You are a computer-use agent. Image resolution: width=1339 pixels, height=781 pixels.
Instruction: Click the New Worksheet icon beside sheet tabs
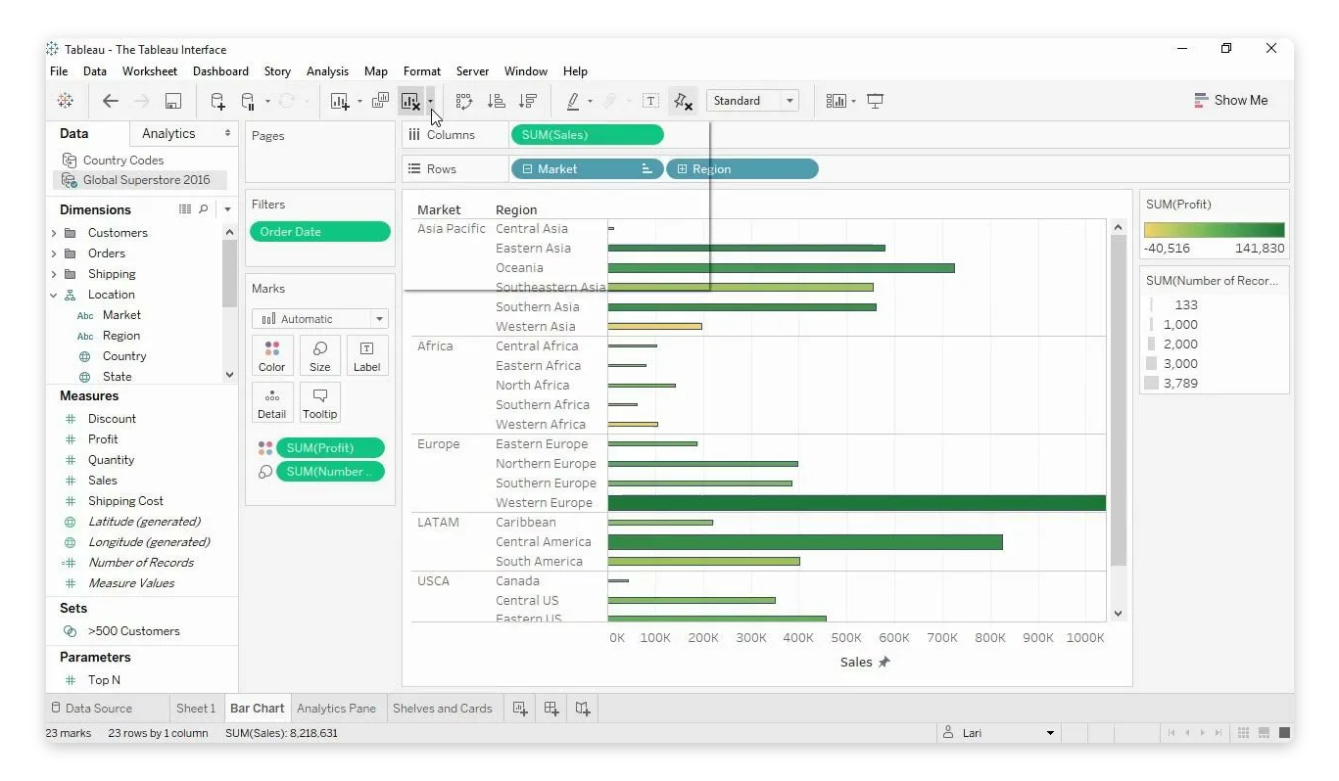click(x=520, y=708)
